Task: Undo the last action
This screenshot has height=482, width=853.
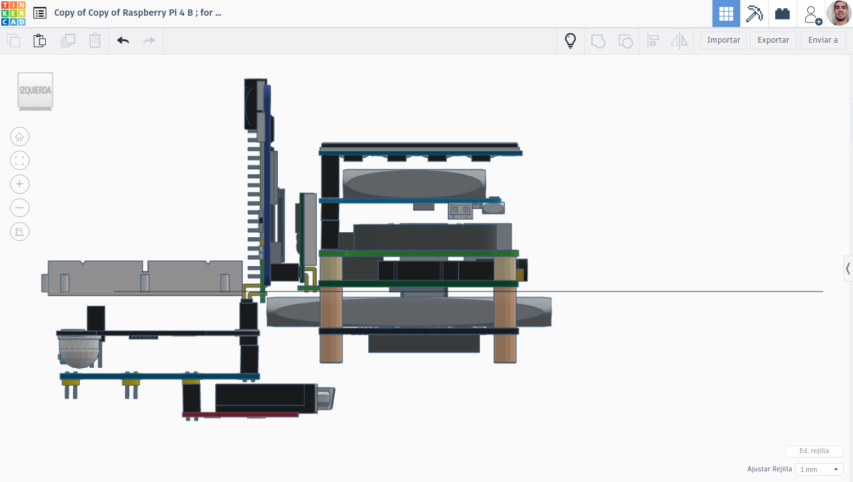Action: click(x=123, y=41)
